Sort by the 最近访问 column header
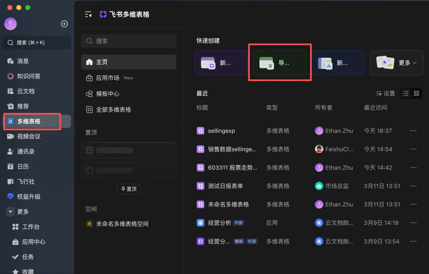 click(375, 108)
